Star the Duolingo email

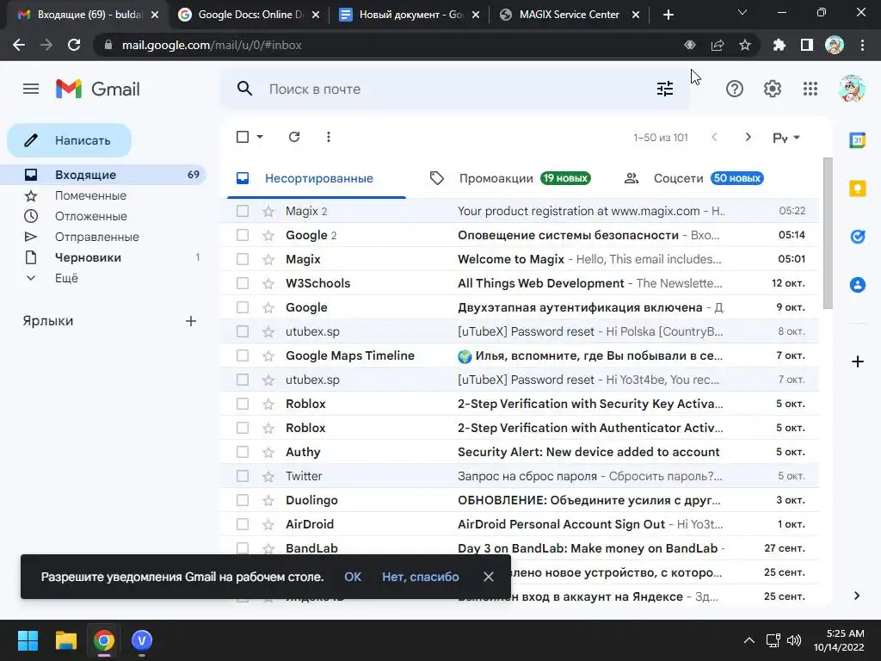[268, 500]
